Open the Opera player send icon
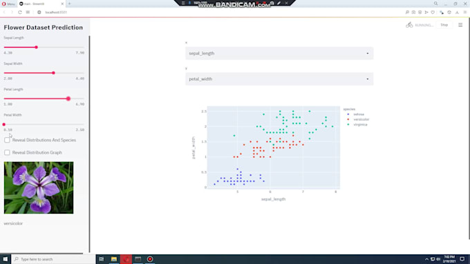The height and width of the screenshot is (264, 470). [x=426, y=12]
